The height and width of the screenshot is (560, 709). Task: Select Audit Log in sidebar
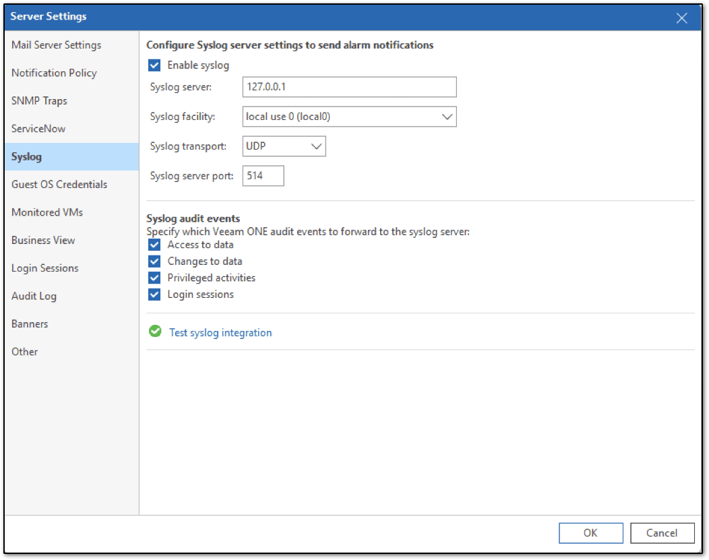34,296
